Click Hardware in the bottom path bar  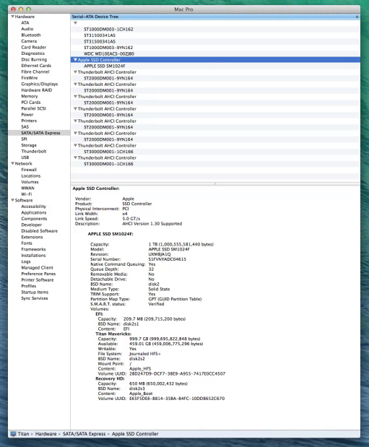pyautogui.click(x=46, y=433)
